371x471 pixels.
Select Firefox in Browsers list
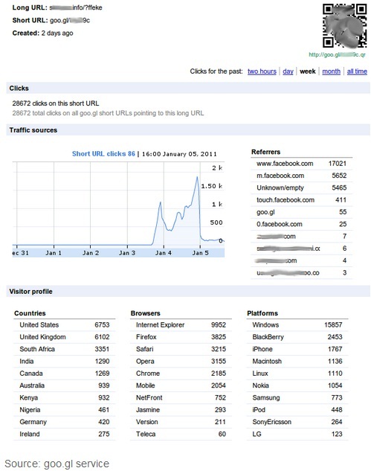click(181, 337)
